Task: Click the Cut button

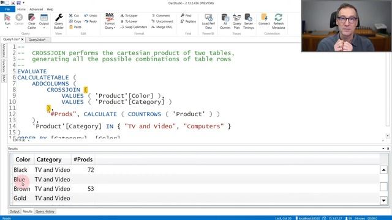Action: 74,15
